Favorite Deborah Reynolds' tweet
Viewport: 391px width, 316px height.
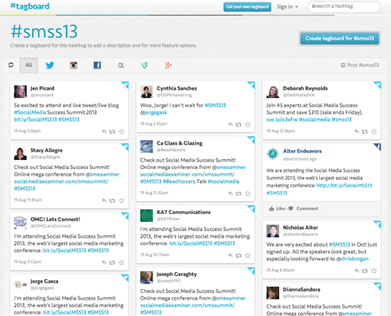tap(374, 131)
